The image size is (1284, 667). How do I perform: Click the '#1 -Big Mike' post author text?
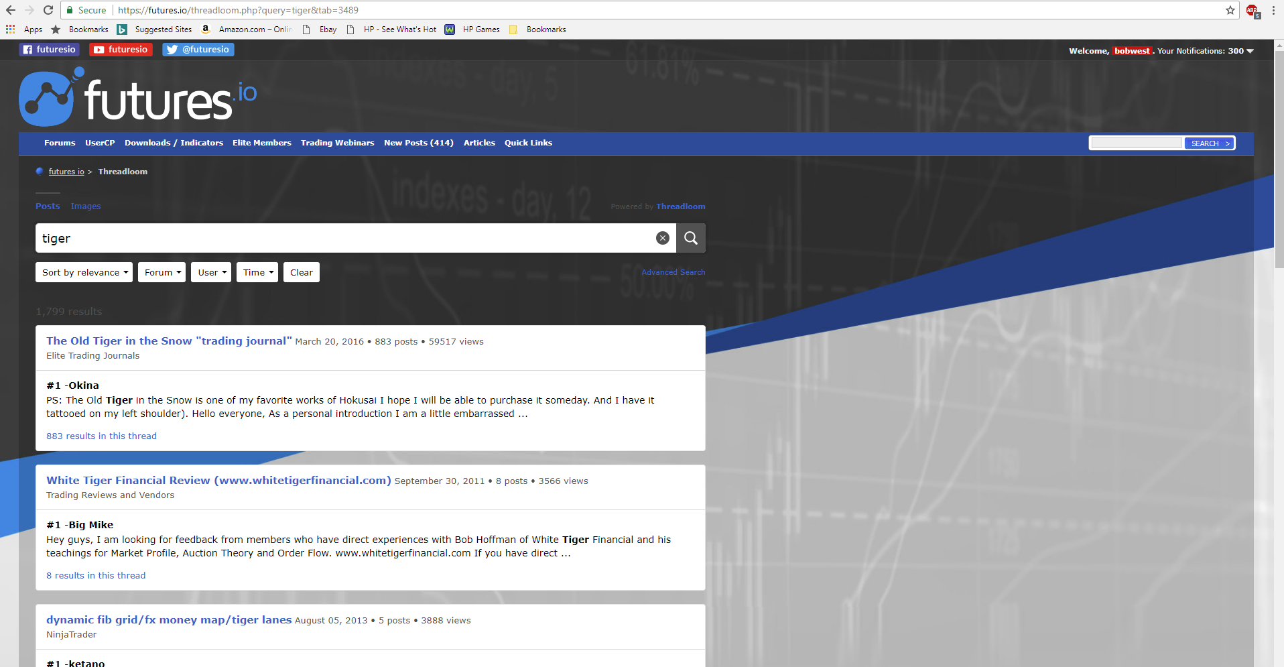pos(80,525)
